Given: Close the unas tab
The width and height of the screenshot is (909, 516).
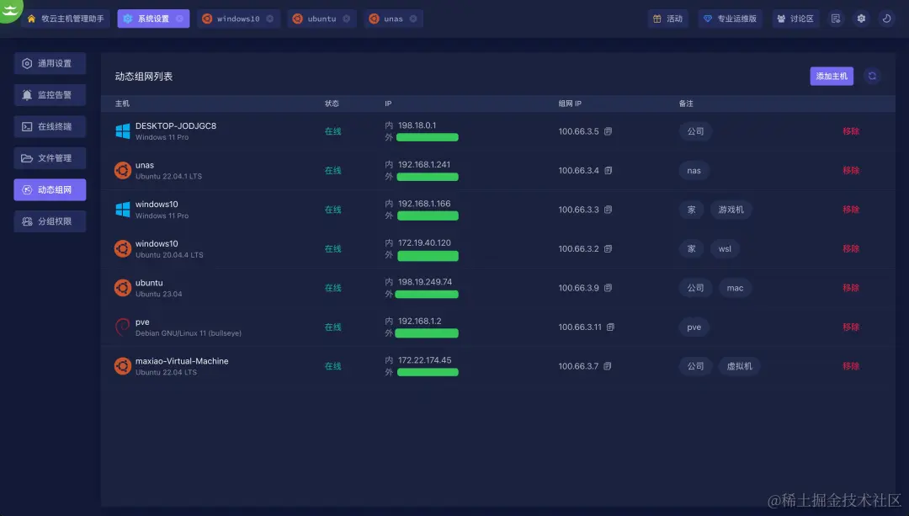Looking at the screenshot, I should click(412, 19).
